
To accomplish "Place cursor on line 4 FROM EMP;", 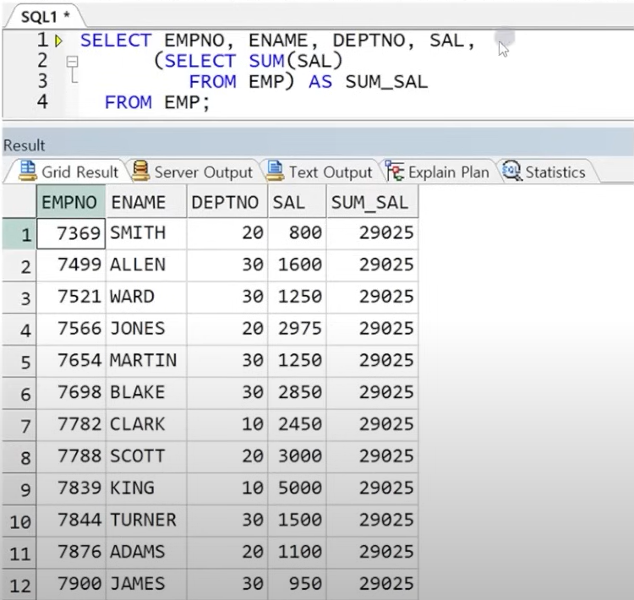I will [x=158, y=103].
